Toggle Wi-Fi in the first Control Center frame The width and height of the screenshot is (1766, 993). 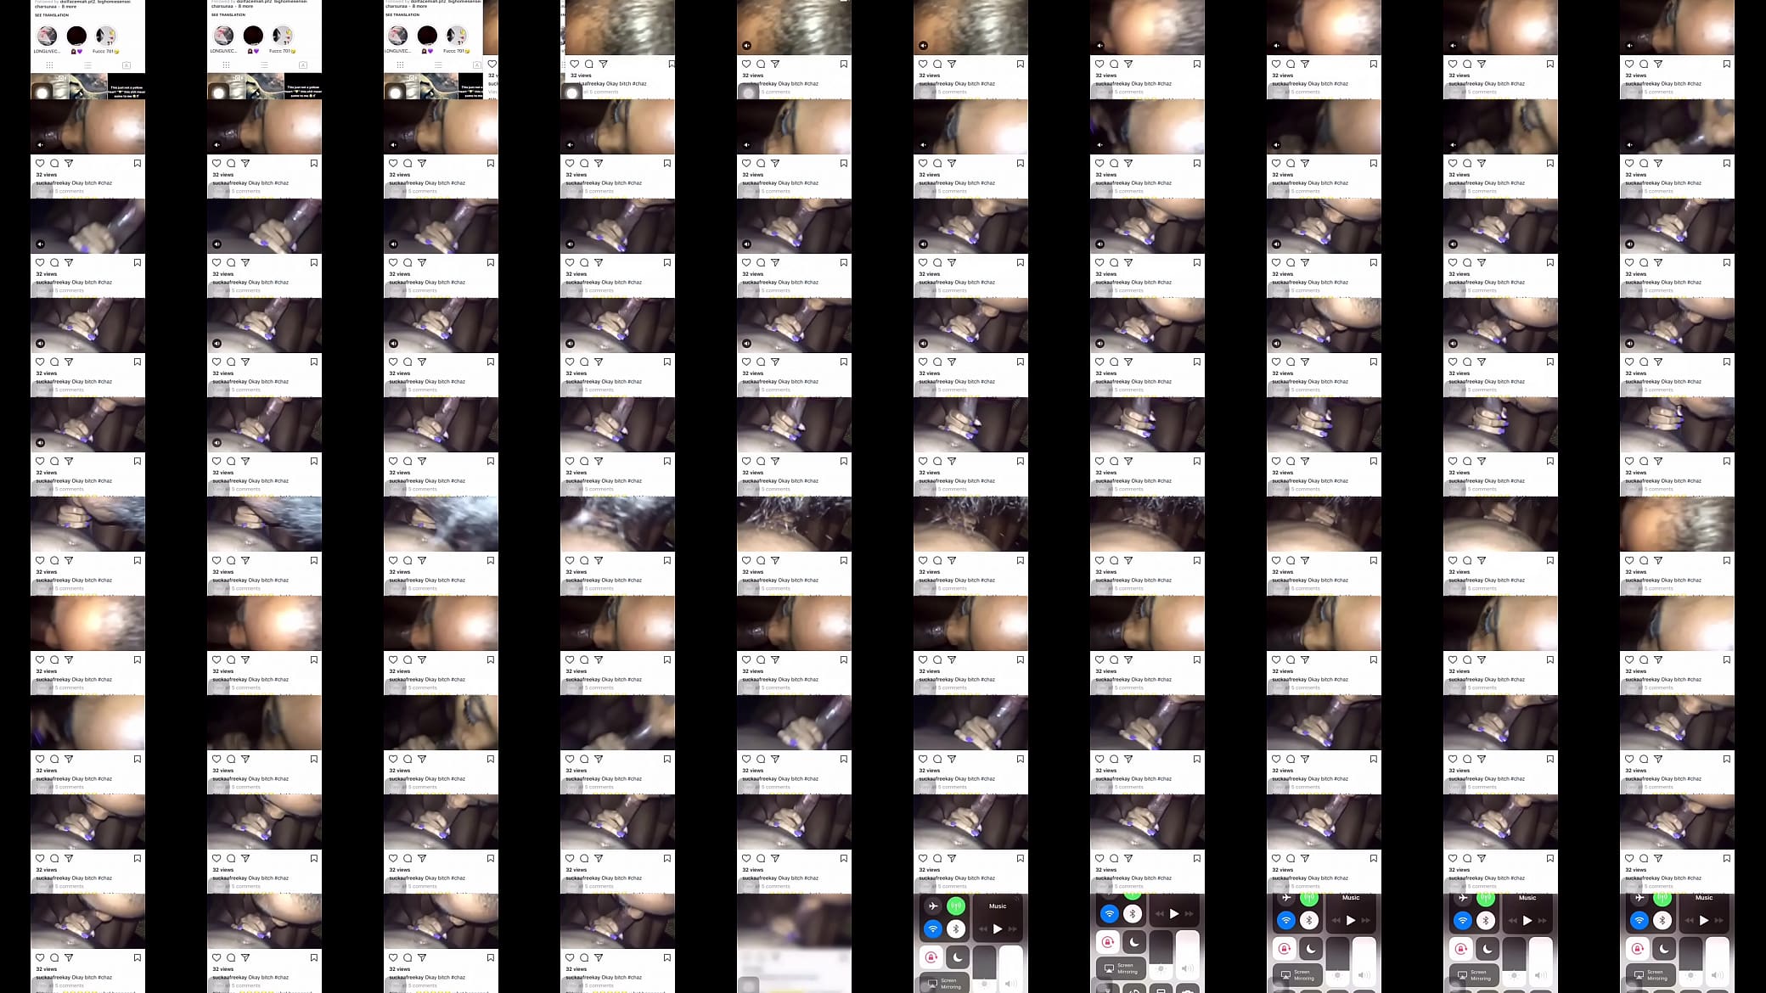pos(933,929)
